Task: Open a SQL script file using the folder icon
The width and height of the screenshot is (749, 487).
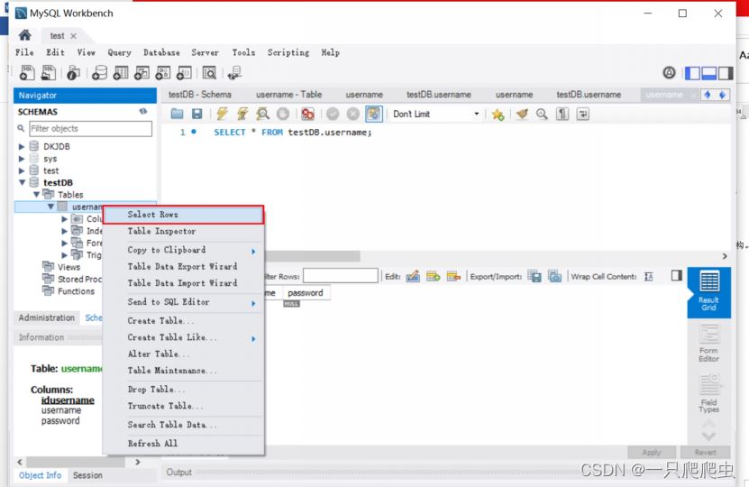Action: pyautogui.click(x=177, y=115)
